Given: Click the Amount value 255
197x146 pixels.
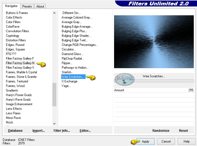Looking at the screenshot, I should click(191, 90).
